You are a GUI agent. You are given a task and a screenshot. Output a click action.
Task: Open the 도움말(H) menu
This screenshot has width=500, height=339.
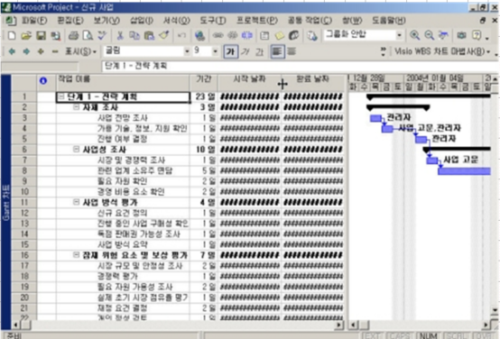(389, 21)
